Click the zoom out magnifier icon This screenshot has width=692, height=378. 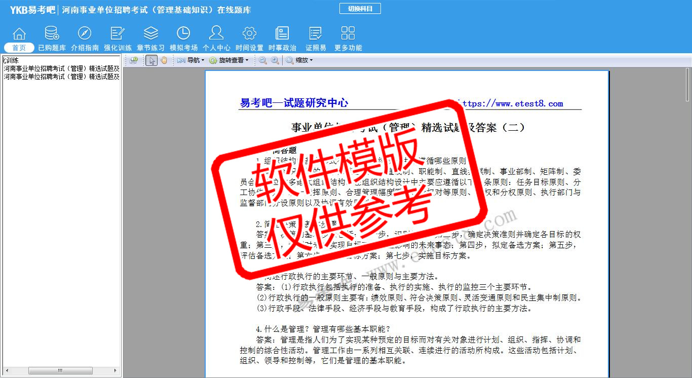pyautogui.click(x=263, y=60)
